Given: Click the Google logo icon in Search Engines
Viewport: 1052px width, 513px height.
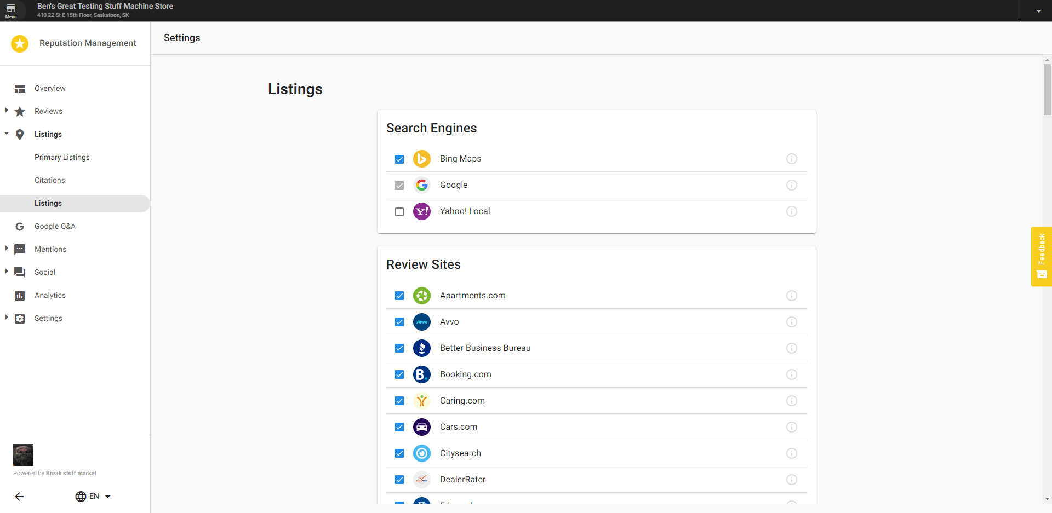Looking at the screenshot, I should (422, 185).
